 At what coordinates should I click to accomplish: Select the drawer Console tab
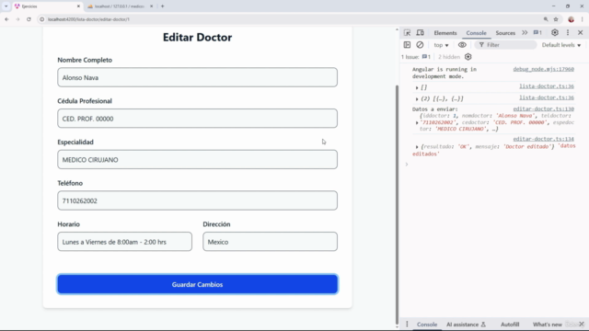click(427, 325)
